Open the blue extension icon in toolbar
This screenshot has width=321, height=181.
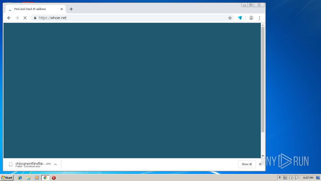click(x=240, y=18)
